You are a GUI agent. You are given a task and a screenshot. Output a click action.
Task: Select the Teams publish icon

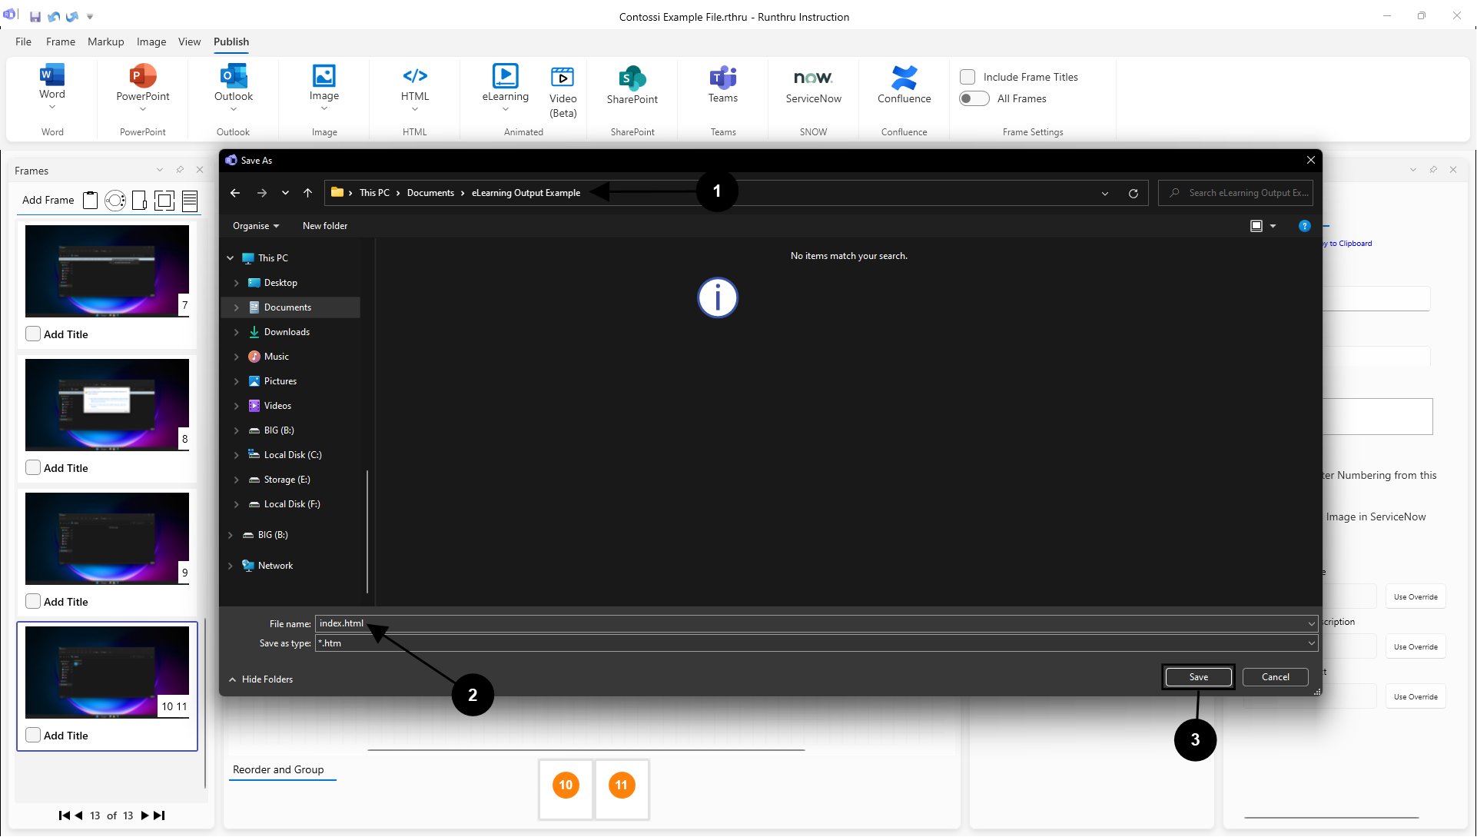[x=722, y=78]
